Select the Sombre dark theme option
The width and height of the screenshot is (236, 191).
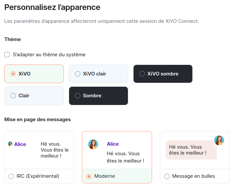(78, 96)
